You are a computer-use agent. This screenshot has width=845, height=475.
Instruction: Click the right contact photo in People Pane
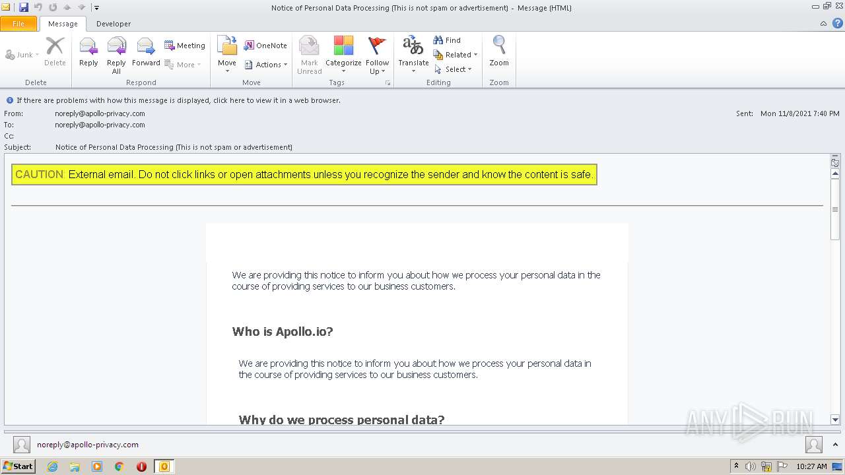point(814,445)
